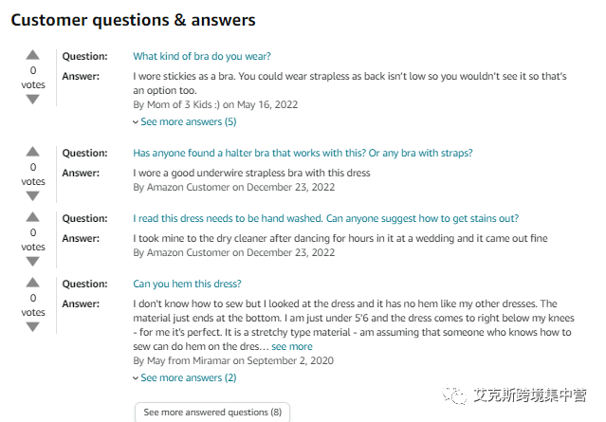Screen dimensions: 606x422
Task: Upvote the 'Can you hem this dress' question
Action: (x=33, y=283)
